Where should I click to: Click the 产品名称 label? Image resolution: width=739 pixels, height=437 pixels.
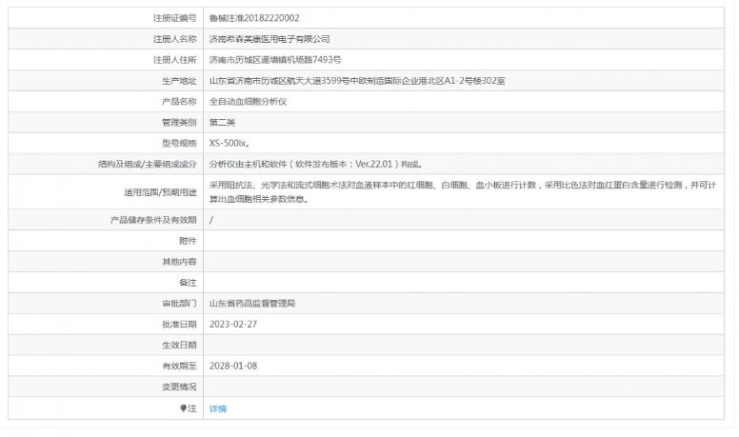pyautogui.click(x=179, y=101)
